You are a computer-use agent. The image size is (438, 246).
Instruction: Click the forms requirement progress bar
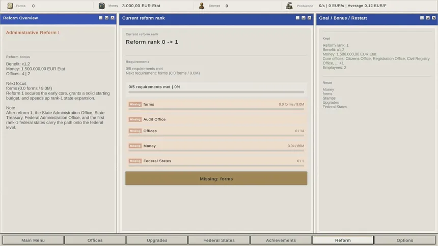coord(216,109)
